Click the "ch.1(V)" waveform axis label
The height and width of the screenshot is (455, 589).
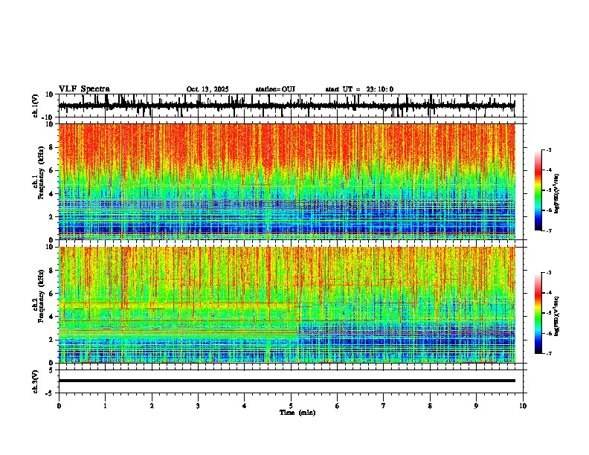tap(36, 106)
